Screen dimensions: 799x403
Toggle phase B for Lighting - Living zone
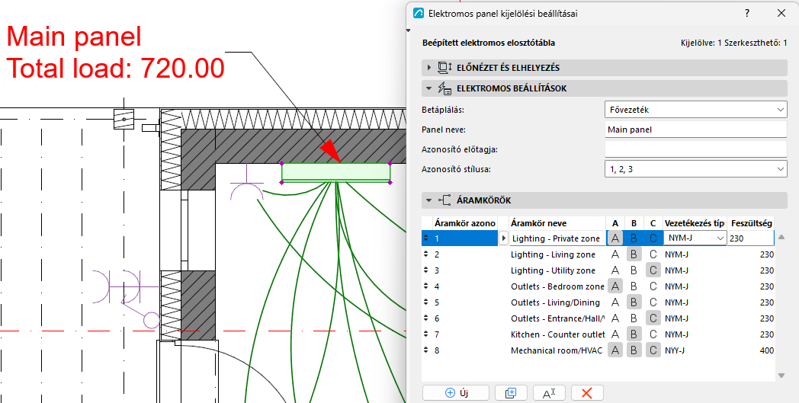pyautogui.click(x=634, y=254)
